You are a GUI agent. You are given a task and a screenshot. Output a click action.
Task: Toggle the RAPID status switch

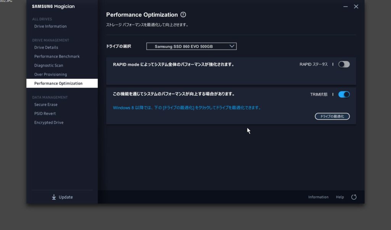(344, 64)
